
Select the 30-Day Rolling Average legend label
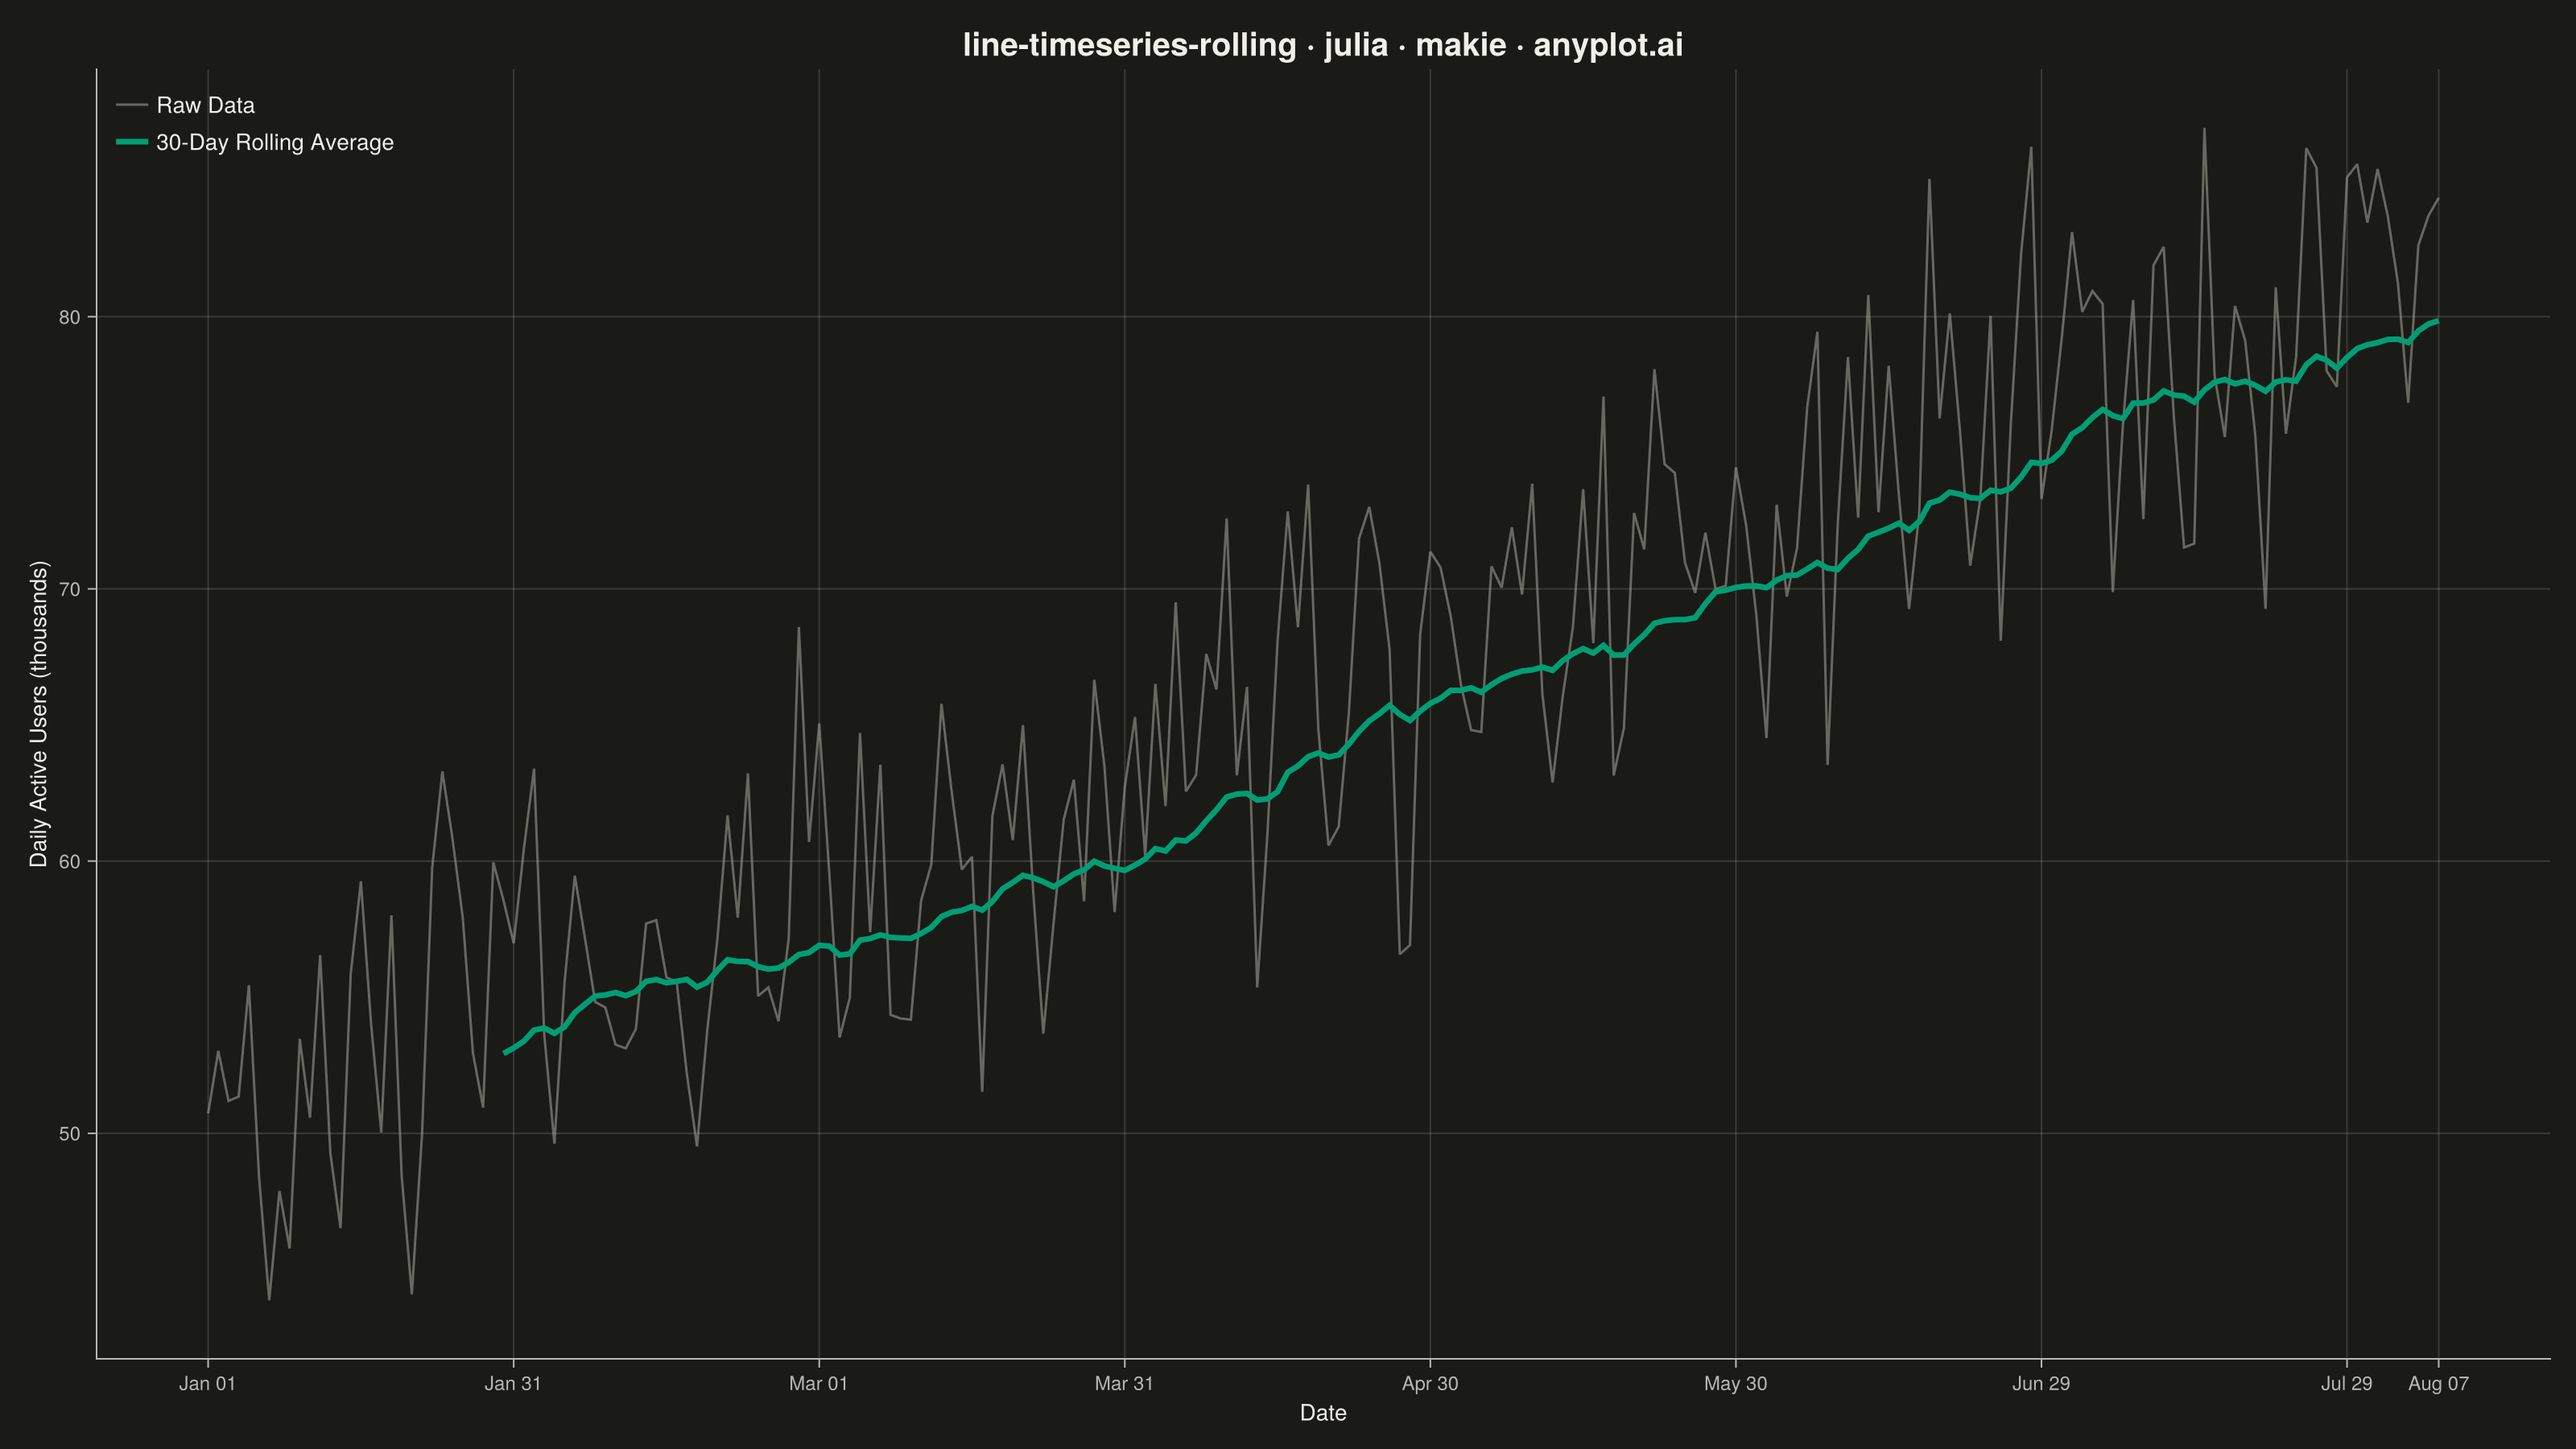point(275,142)
